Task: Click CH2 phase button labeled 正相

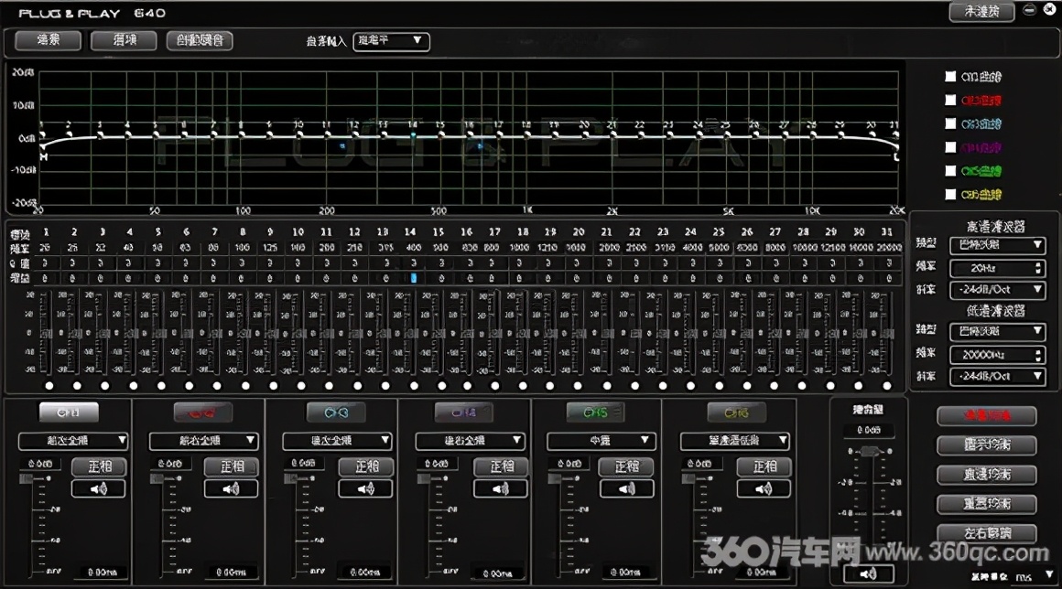Action: point(233,466)
